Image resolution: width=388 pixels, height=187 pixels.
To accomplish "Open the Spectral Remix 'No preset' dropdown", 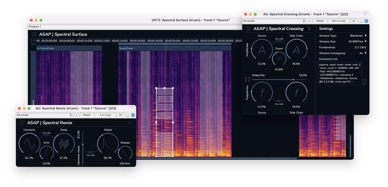I will (x=45, y=115).
